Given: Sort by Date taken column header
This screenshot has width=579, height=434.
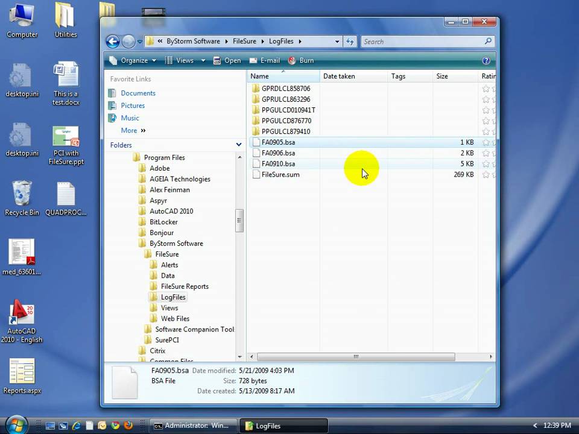Looking at the screenshot, I should pos(353,76).
